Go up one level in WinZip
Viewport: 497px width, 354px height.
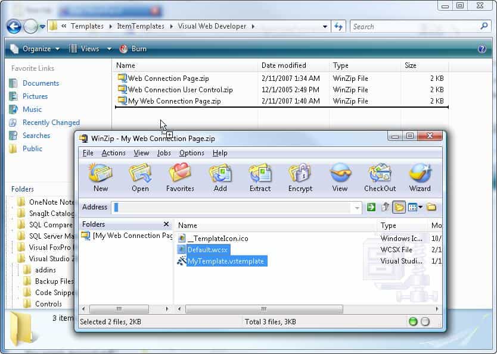click(386, 207)
